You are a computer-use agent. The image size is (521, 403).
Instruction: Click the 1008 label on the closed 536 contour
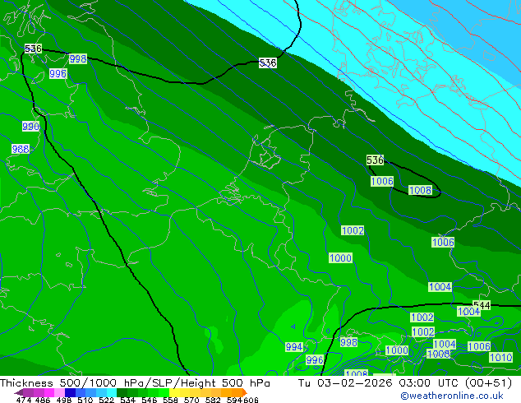[x=420, y=191]
